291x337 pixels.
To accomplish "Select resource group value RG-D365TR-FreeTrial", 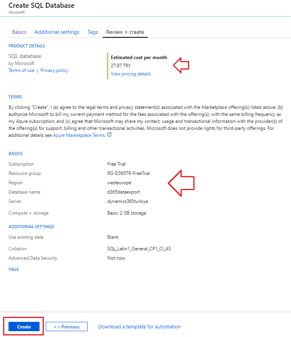I will point(129,173).
